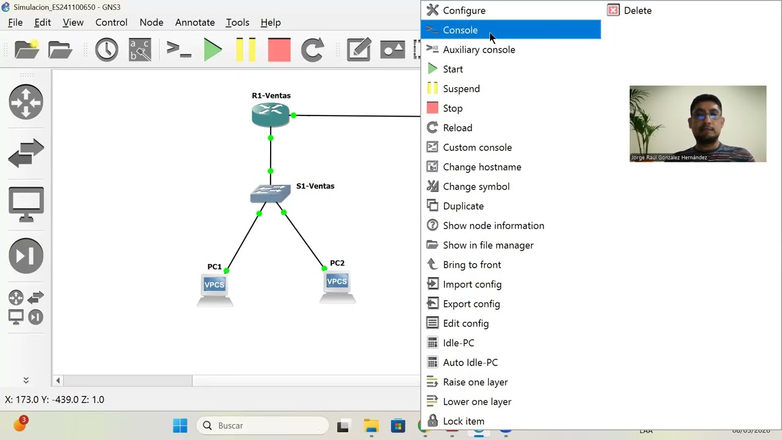
Task: Browse end devices monitor icon
Action: (26, 204)
